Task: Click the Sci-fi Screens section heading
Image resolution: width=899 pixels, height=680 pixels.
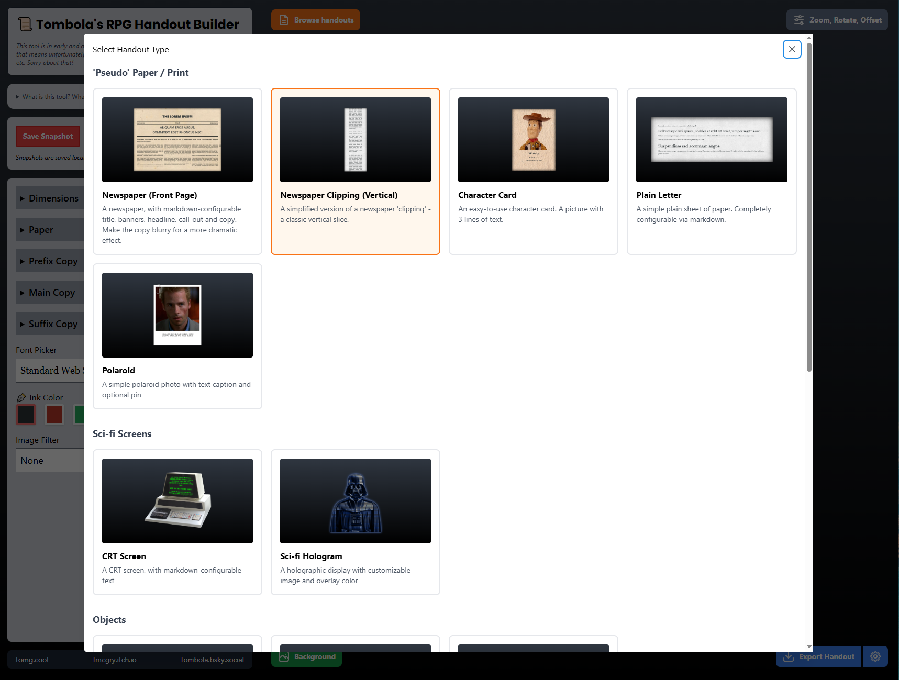Action: click(122, 434)
